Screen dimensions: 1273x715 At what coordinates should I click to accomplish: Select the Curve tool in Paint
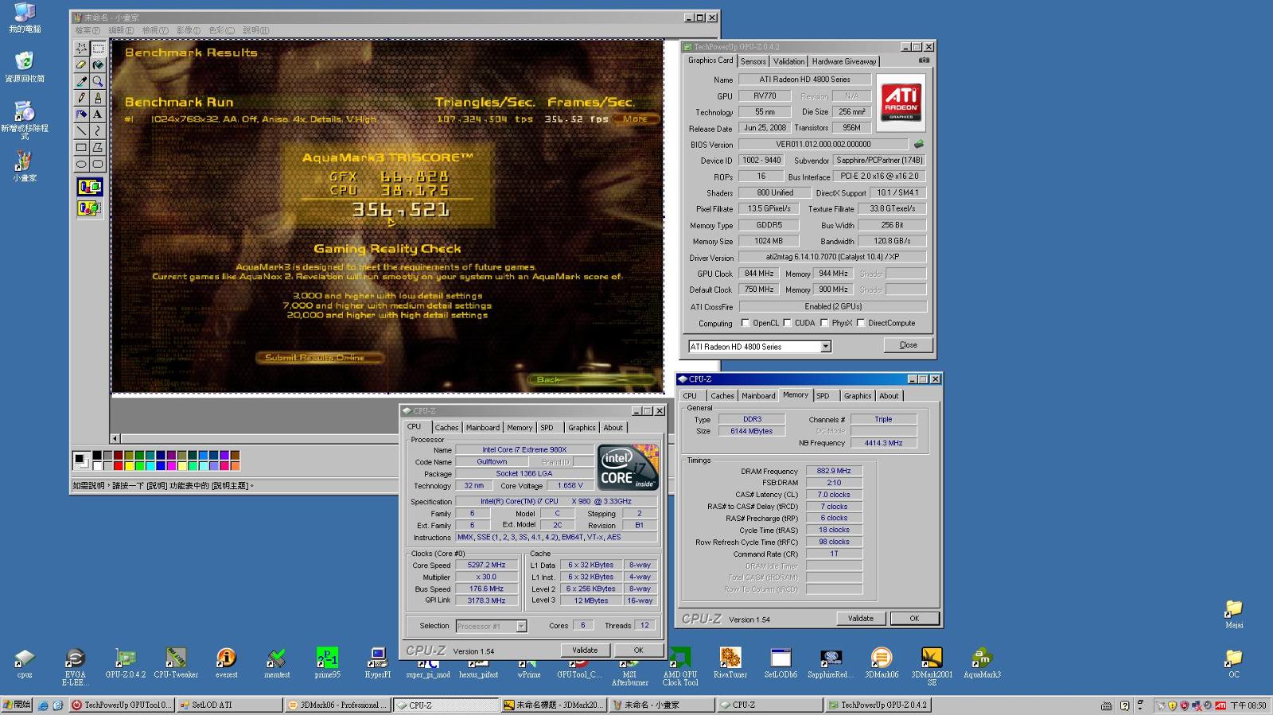[98, 130]
